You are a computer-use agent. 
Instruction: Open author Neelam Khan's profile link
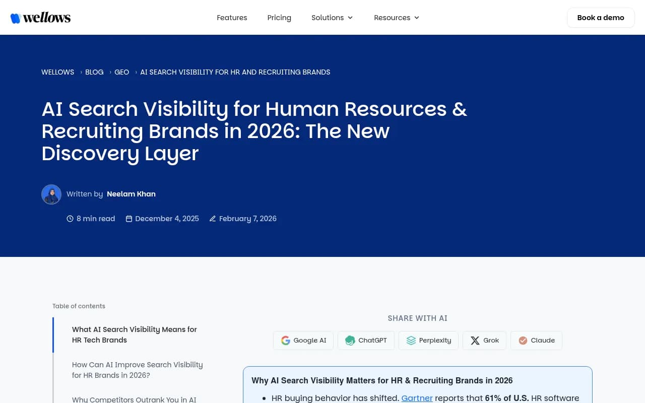pos(131,194)
